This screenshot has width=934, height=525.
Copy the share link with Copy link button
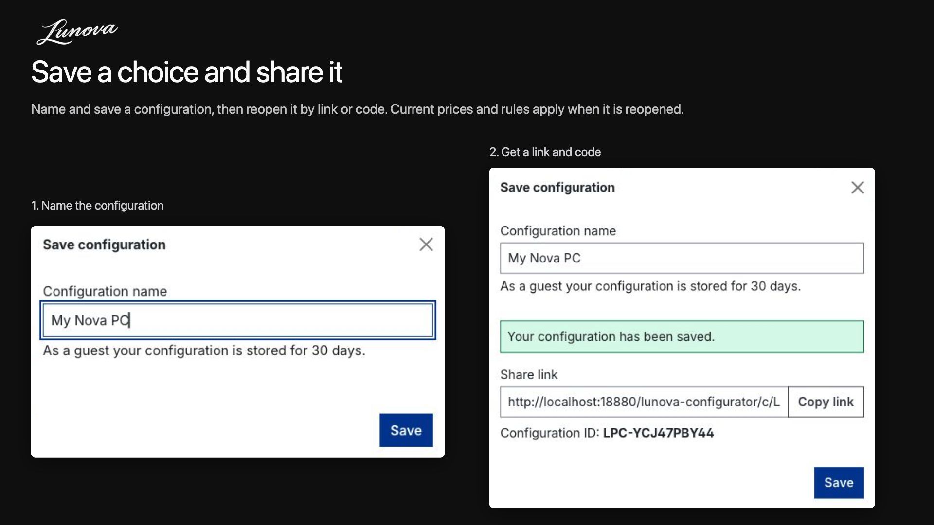click(826, 402)
